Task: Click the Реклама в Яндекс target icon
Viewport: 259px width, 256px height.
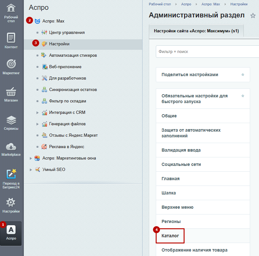Action: pyautogui.click(x=44, y=147)
